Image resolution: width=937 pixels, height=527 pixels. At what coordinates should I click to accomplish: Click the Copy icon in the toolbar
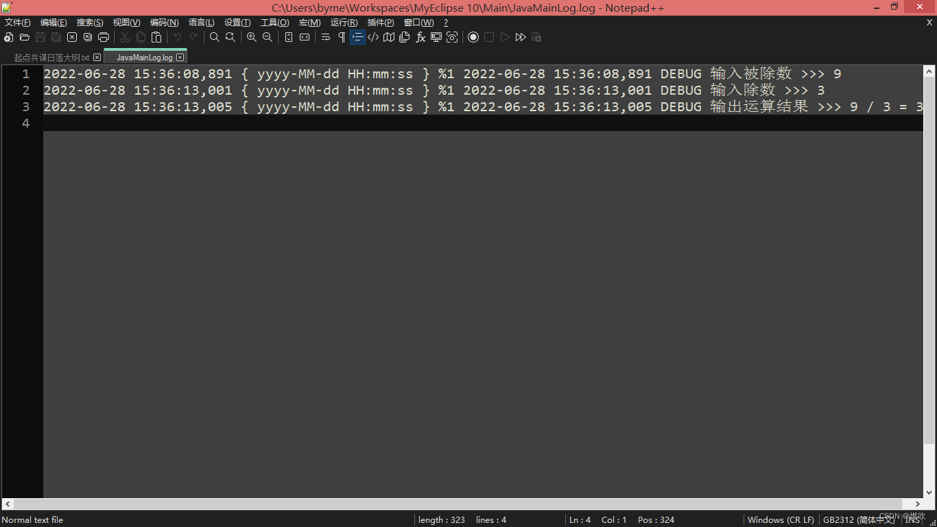(141, 37)
